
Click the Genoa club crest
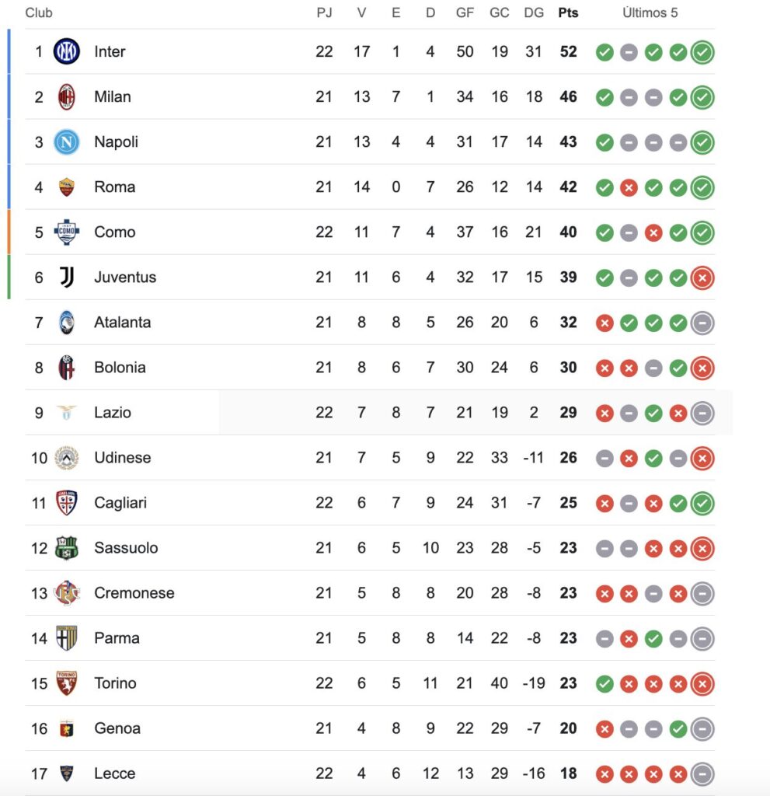click(x=66, y=728)
